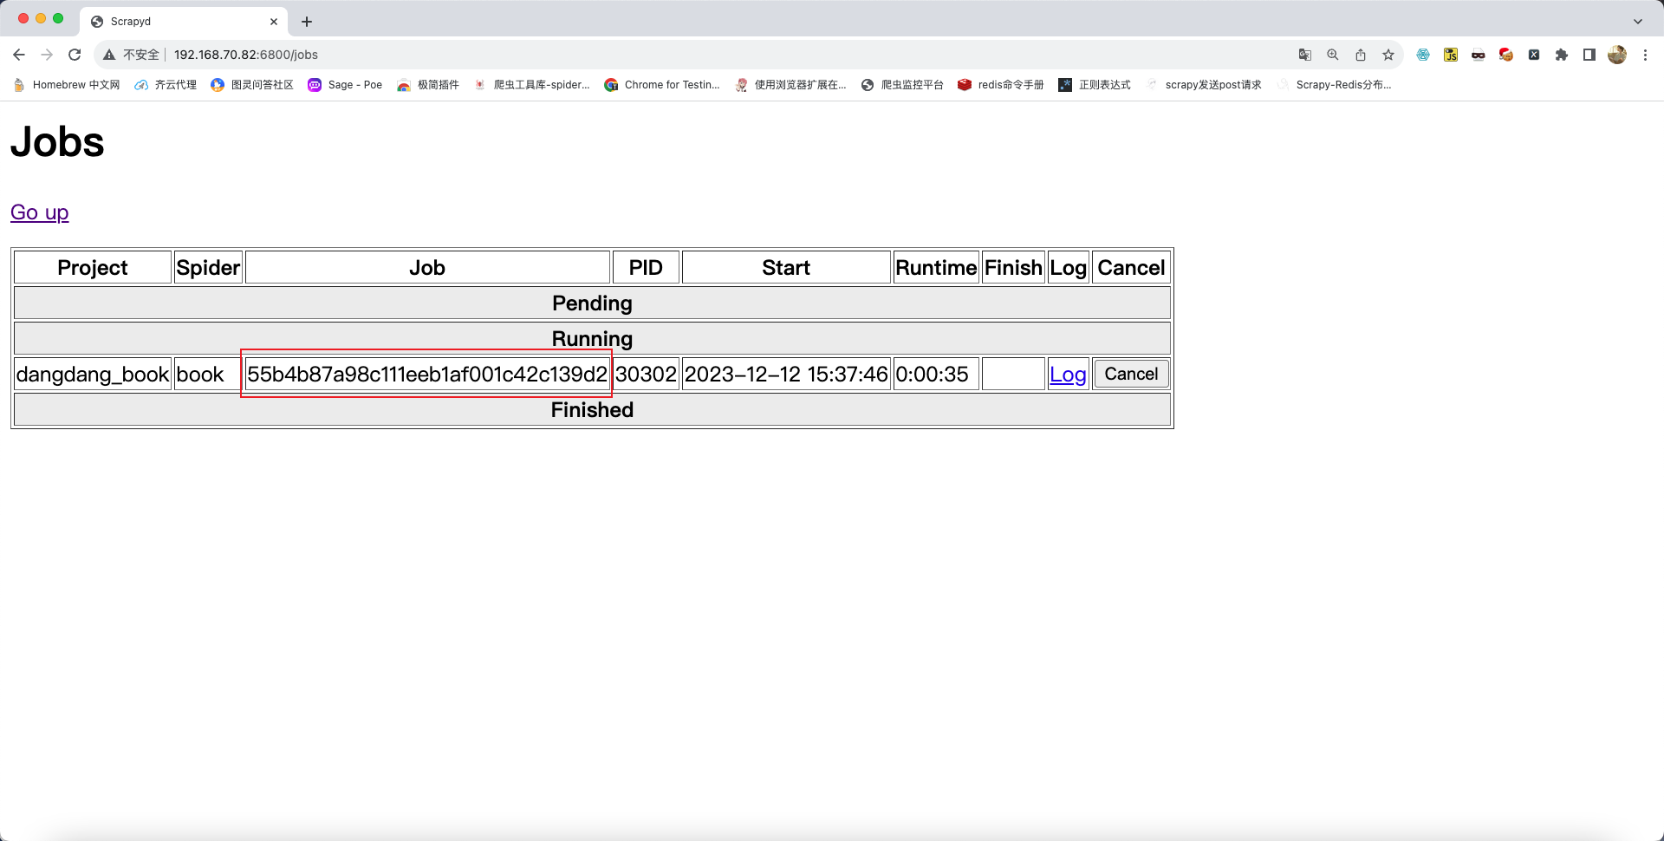Open 使用浏览器扩展 bookmark
This screenshot has height=841, width=1664.
(x=790, y=85)
